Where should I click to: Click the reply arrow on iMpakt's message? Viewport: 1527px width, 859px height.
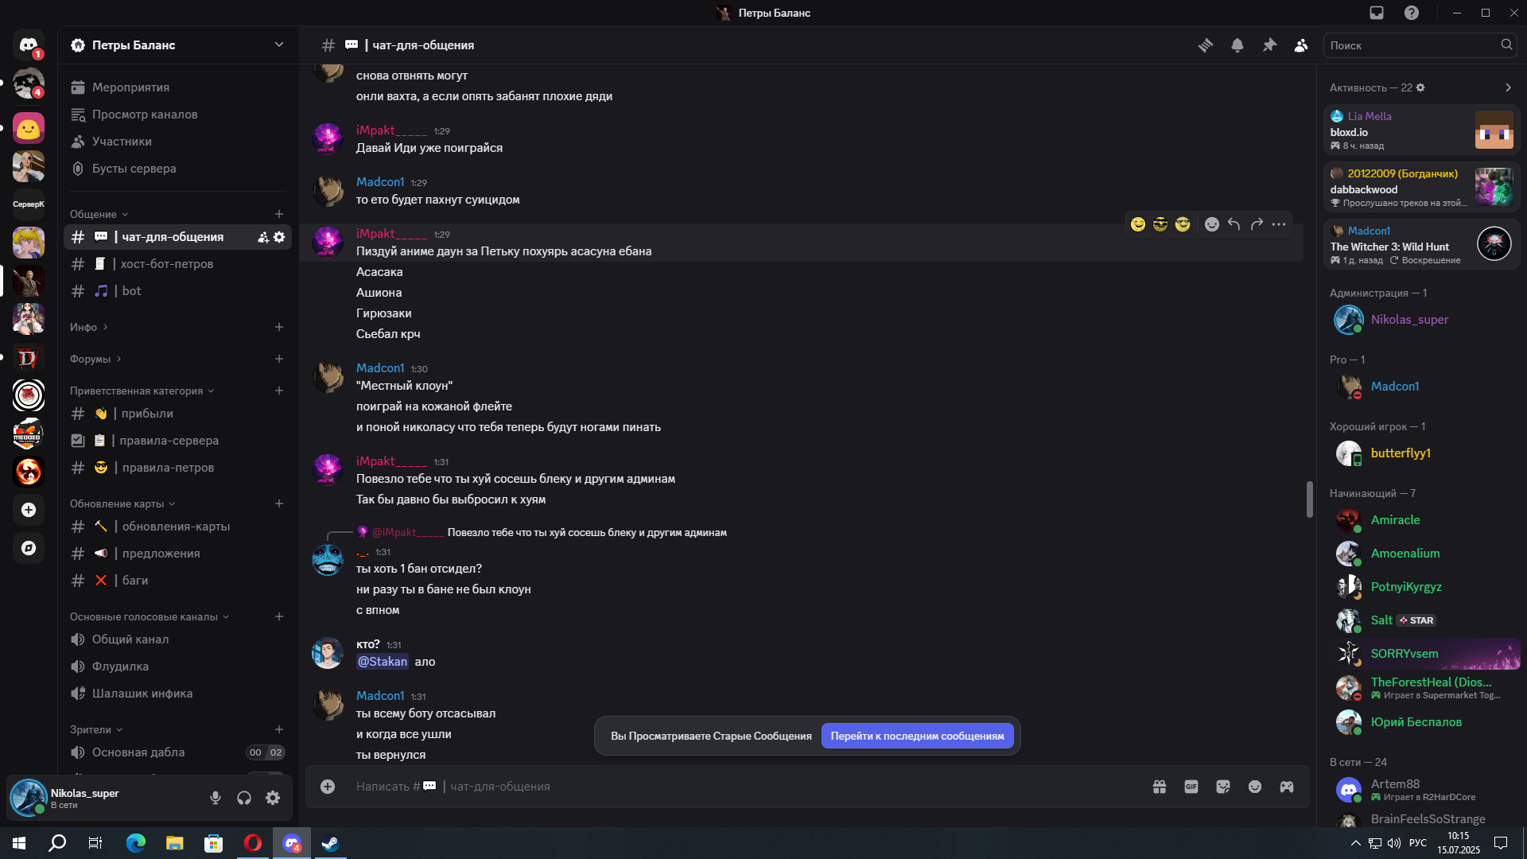1234,224
